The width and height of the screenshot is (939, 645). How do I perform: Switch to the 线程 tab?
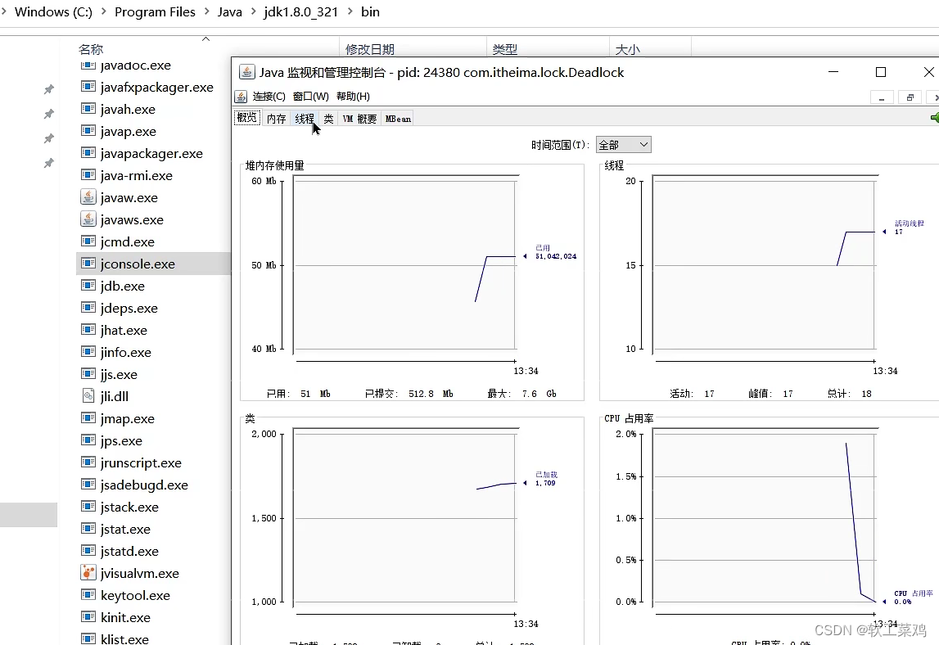[x=305, y=119]
